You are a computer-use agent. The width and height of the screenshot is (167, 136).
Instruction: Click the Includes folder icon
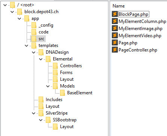pyautogui.click(x=41, y=100)
